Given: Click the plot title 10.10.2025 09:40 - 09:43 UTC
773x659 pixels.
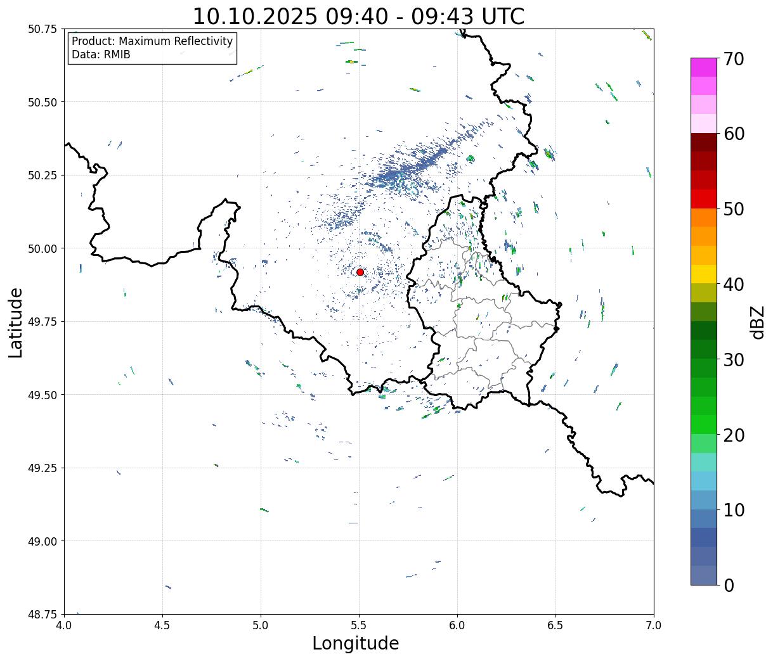Looking at the screenshot, I should tap(358, 16).
